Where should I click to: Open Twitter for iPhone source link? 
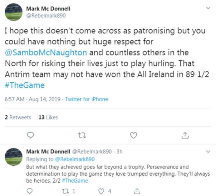click(86, 99)
